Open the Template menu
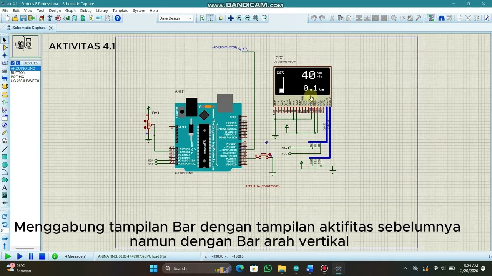Image resolution: width=492 pixels, height=276 pixels. click(x=120, y=11)
